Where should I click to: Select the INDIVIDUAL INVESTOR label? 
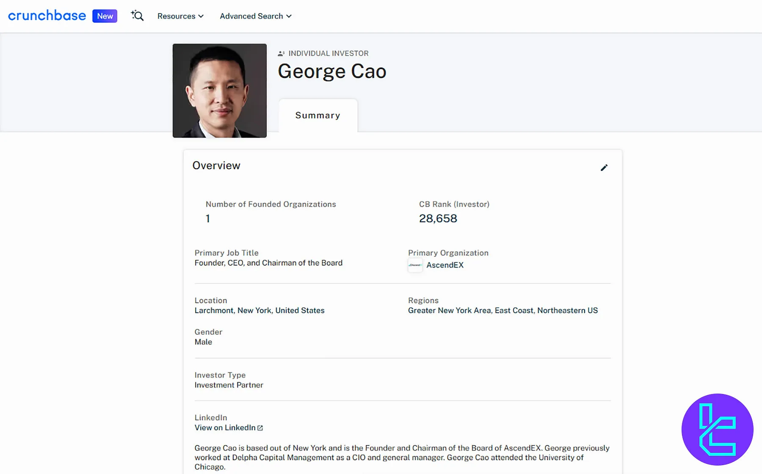click(329, 53)
